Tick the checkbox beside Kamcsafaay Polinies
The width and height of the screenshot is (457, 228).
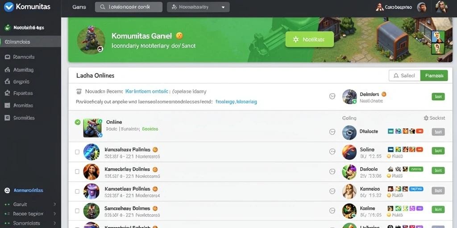tap(77, 152)
